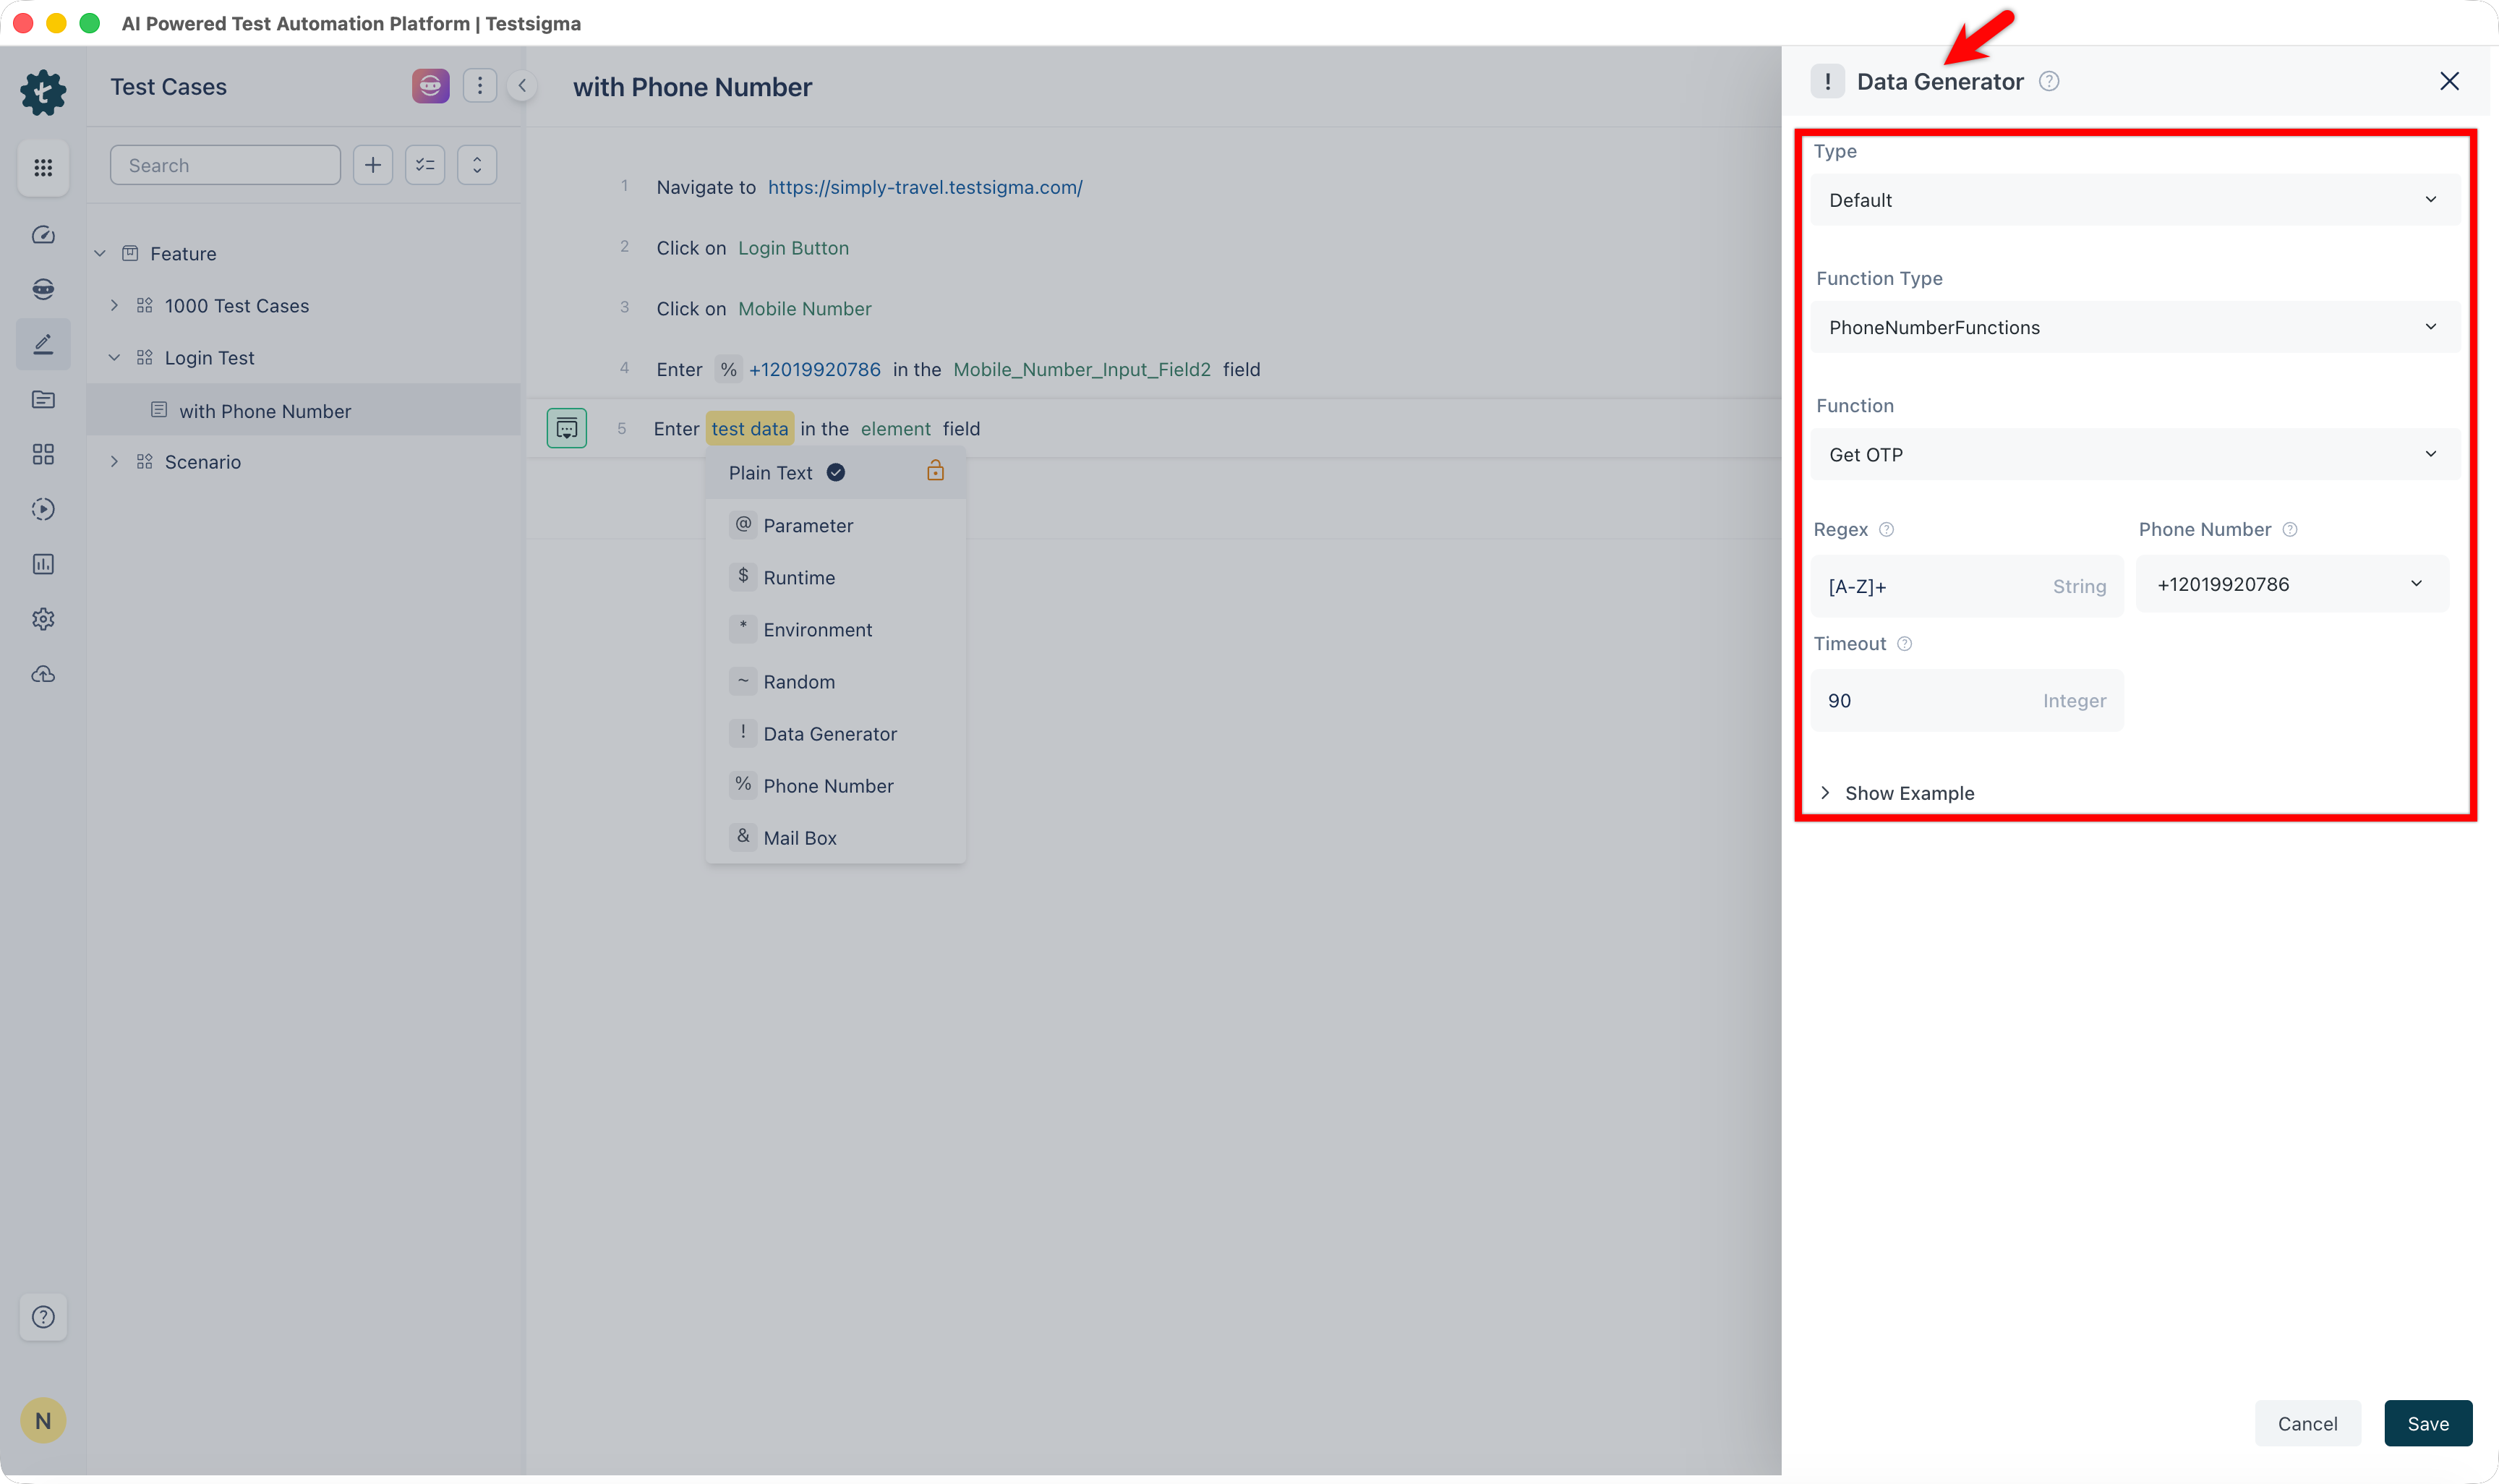Open the robot agent icon in sidebar
The width and height of the screenshot is (2499, 1484).
coord(43,289)
